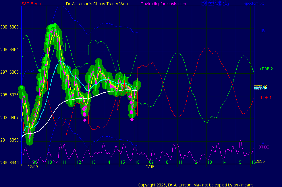Click the +TIDE-2 green legend label
This screenshot has width=282, height=187.
click(266, 69)
